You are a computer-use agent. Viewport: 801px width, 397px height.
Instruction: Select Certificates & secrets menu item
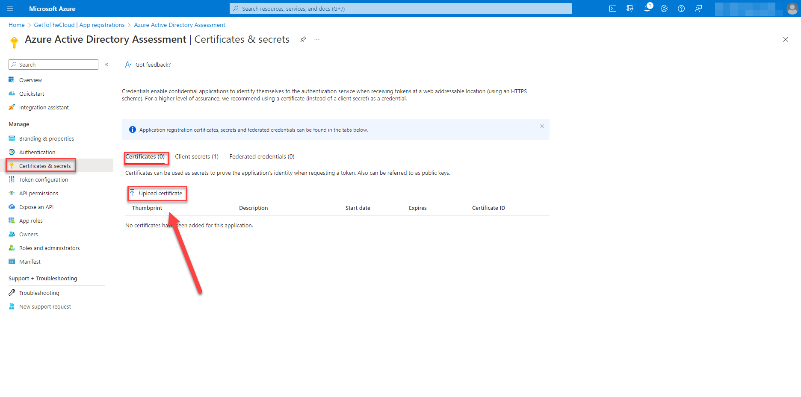pyautogui.click(x=45, y=166)
